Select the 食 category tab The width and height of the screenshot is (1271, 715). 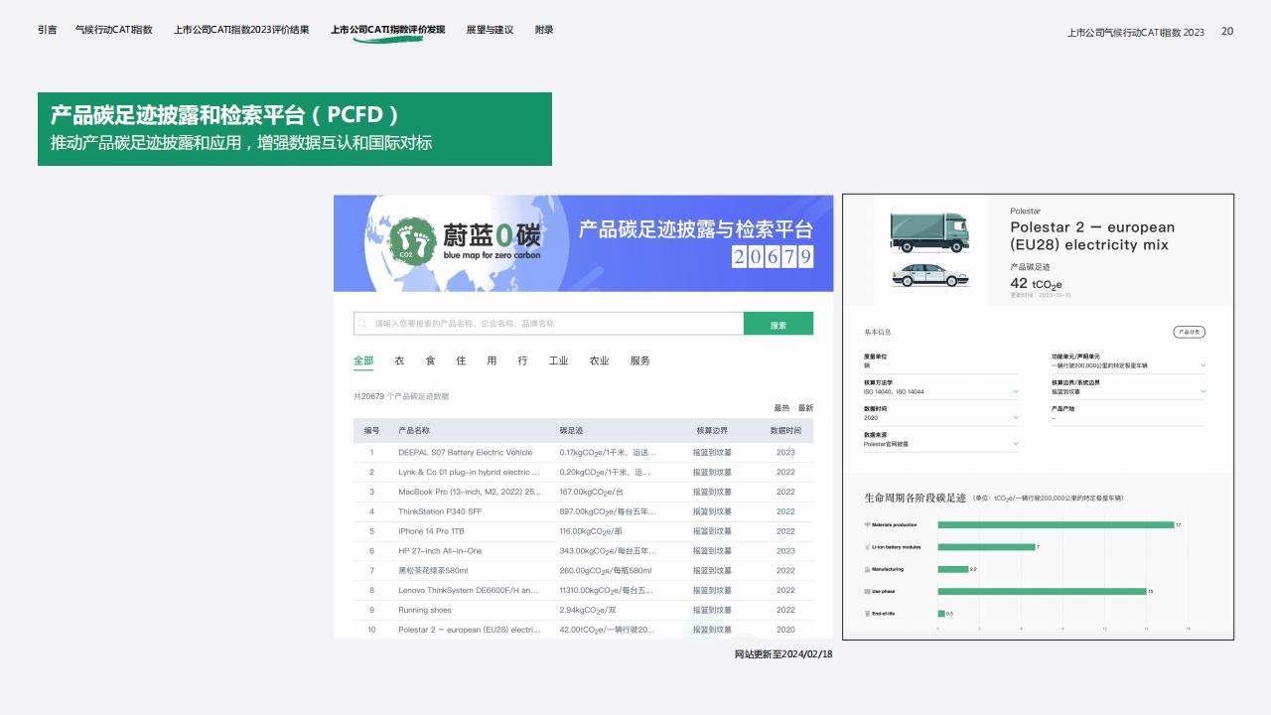click(430, 360)
